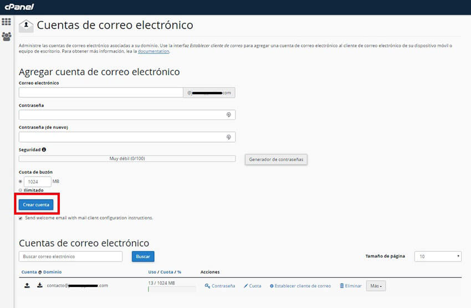Viewport: 471px width, 308px height.
Task: Click the upload arrow icon for contacto account
Action: click(x=27, y=285)
